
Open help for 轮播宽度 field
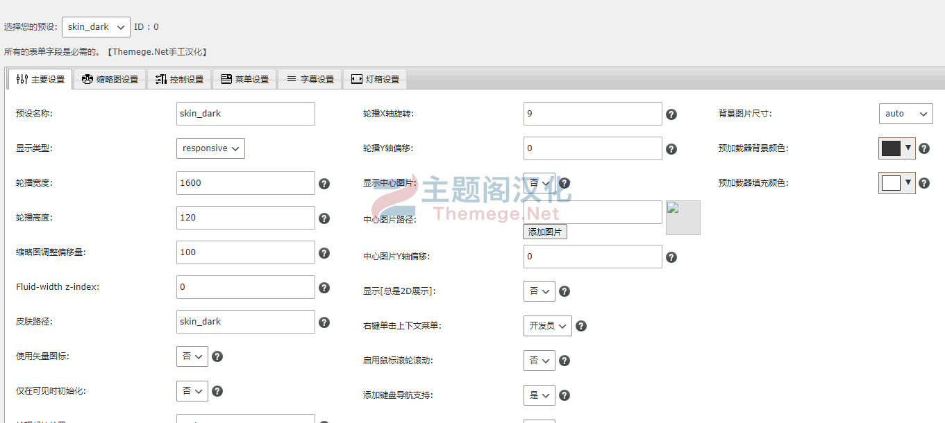(324, 184)
